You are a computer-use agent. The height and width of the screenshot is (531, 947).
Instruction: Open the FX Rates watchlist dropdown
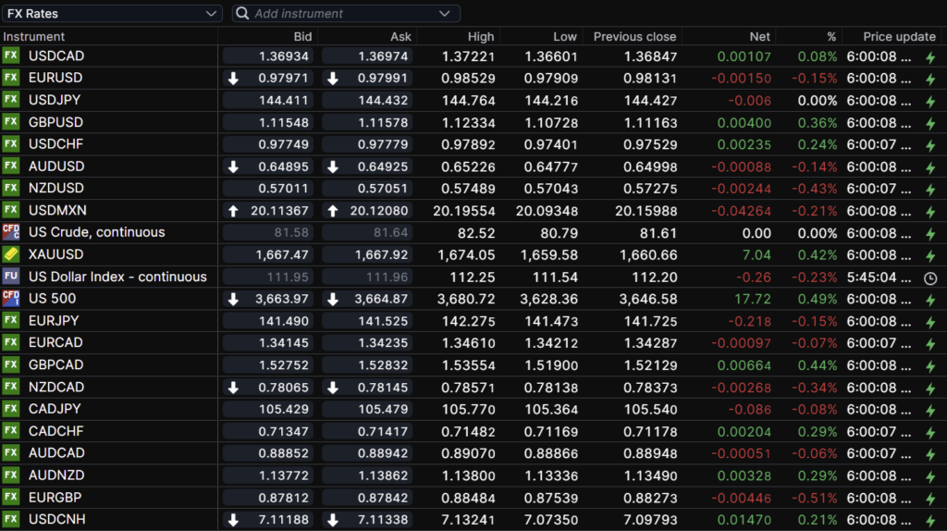(111, 14)
